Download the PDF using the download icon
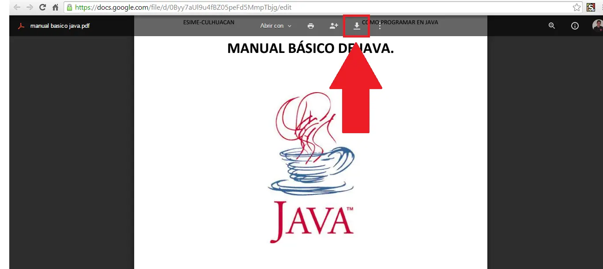Screen dimensions: 603x269 [x=357, y=26]
